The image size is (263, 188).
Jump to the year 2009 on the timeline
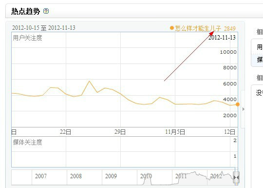111,176
